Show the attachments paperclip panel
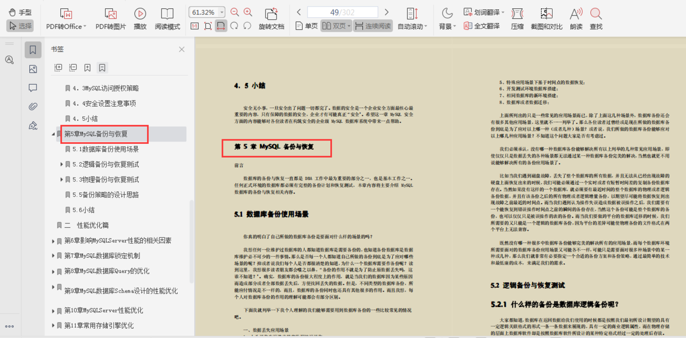The image size is (686, 338). pos(33,106)
